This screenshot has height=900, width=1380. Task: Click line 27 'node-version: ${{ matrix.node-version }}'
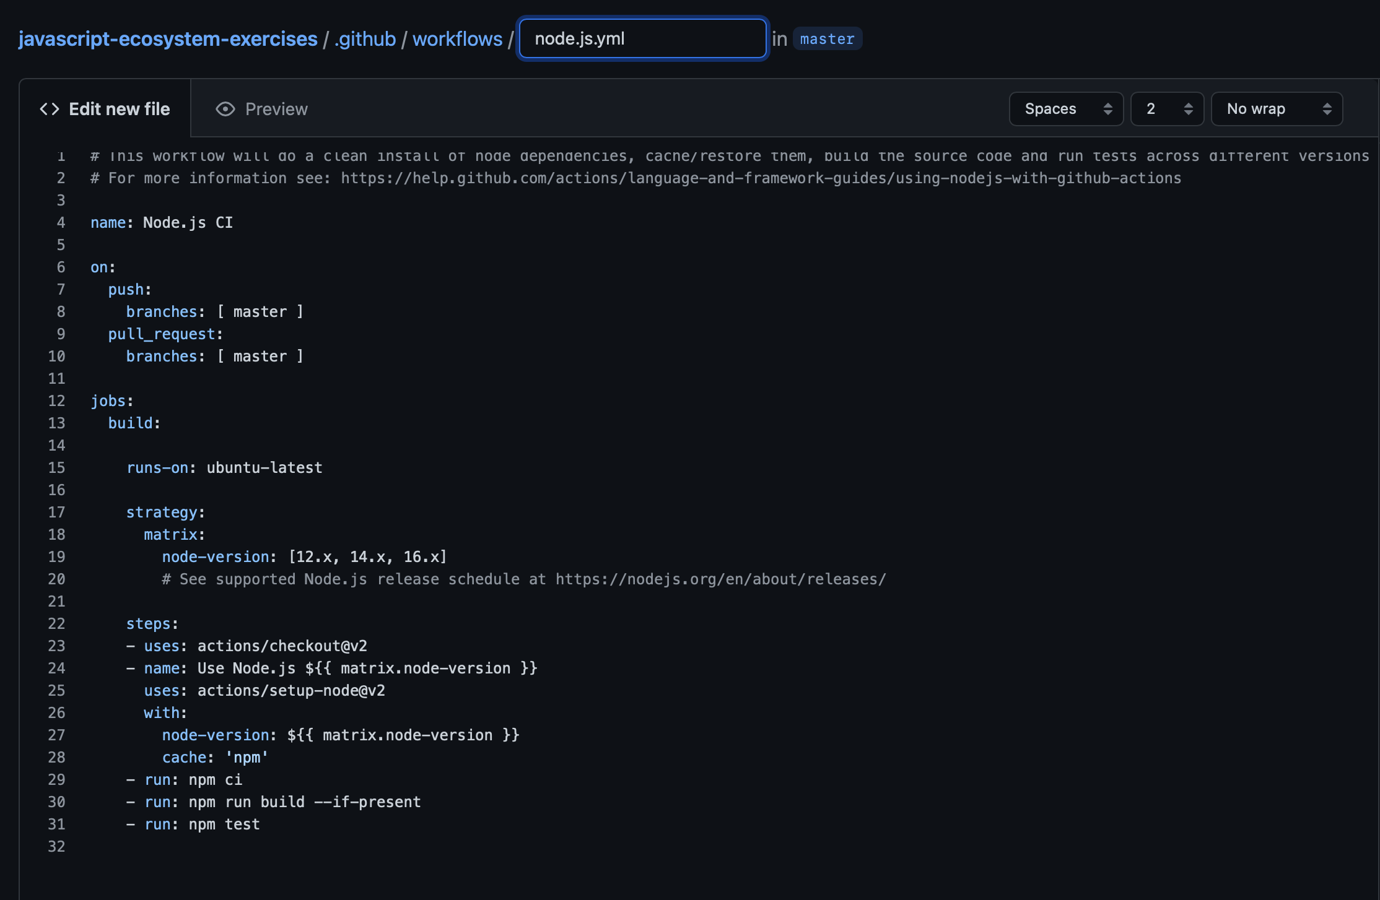tap(341, 735)
